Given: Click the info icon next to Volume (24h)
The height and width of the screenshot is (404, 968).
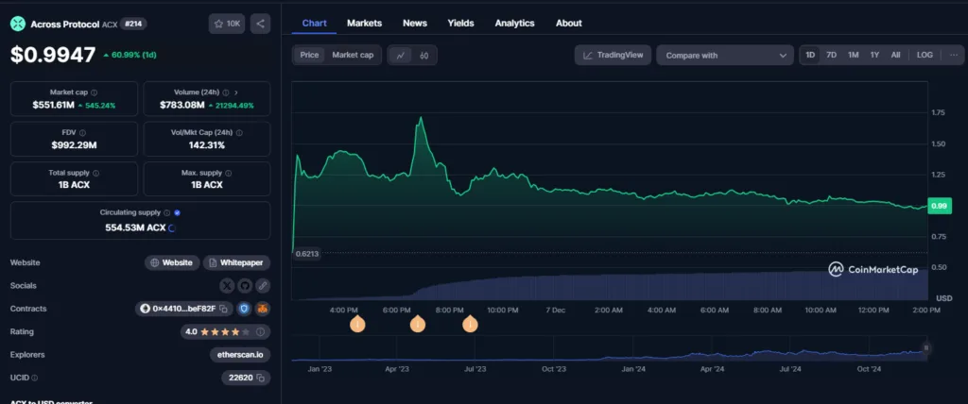Looking at the screenshot, I should pos(226,92).
